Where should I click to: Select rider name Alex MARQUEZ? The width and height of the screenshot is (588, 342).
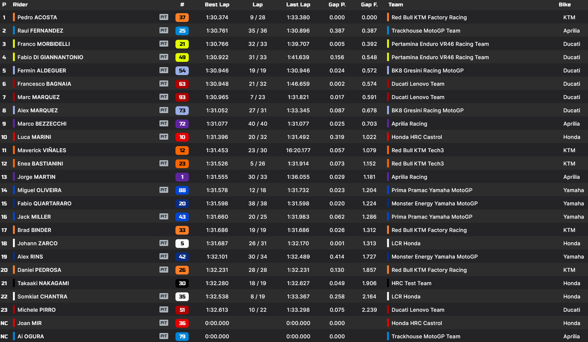(x=38, y=110)
